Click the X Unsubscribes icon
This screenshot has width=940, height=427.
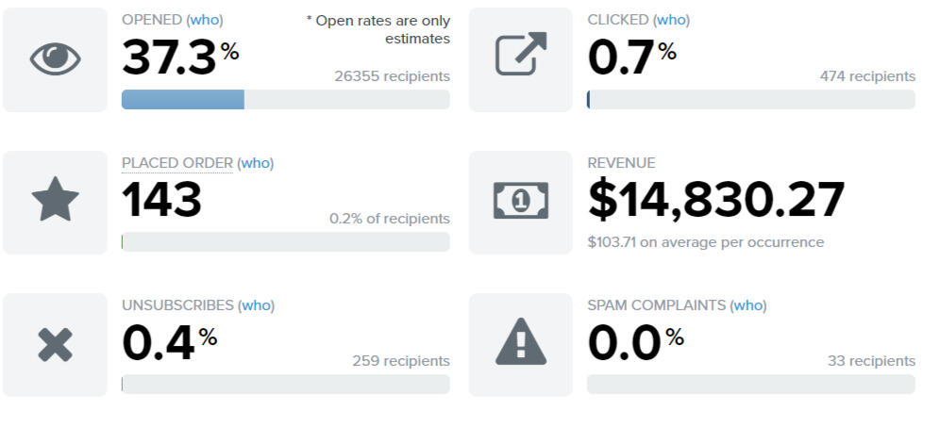click(x=55, y=344)
